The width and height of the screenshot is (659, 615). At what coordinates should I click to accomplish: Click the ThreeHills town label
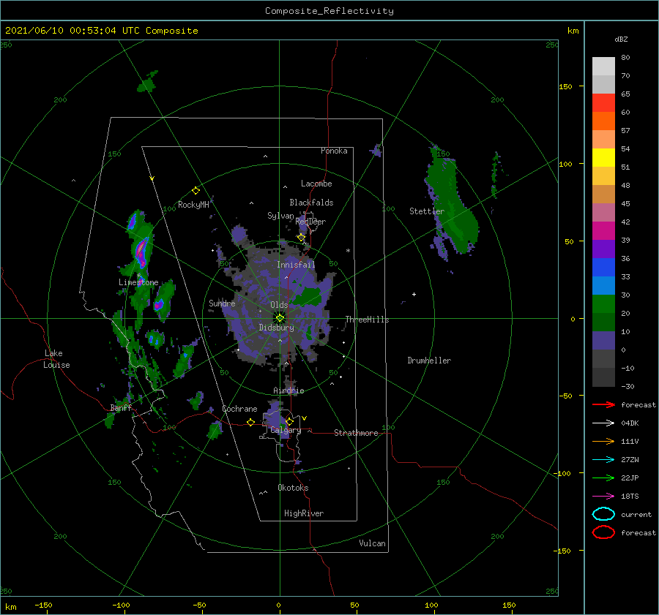(x=367, y=320)
